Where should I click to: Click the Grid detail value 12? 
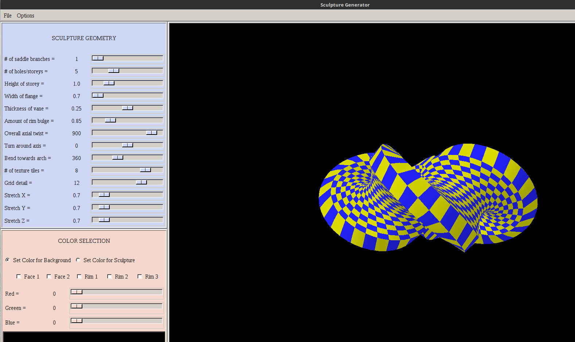[77, 183]
